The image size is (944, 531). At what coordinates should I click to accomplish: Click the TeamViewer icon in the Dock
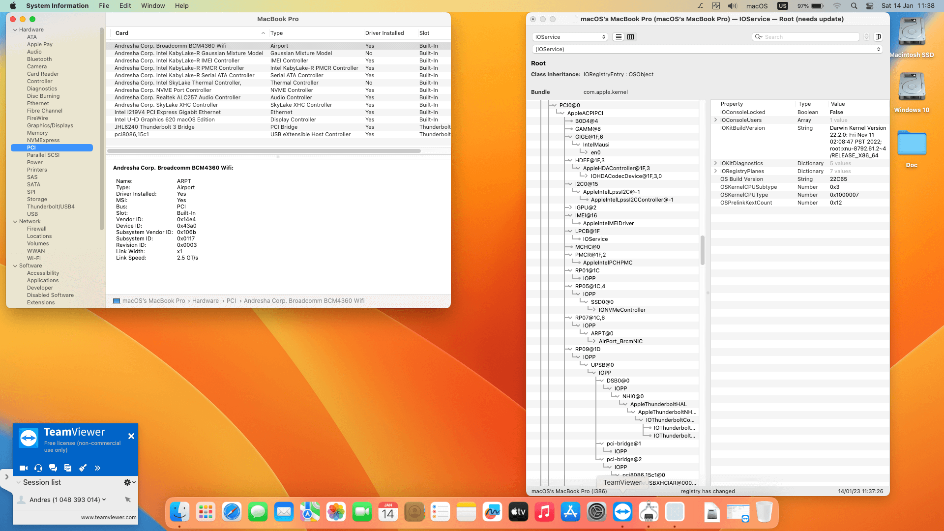pyautogui.click(x=622, y=512)
